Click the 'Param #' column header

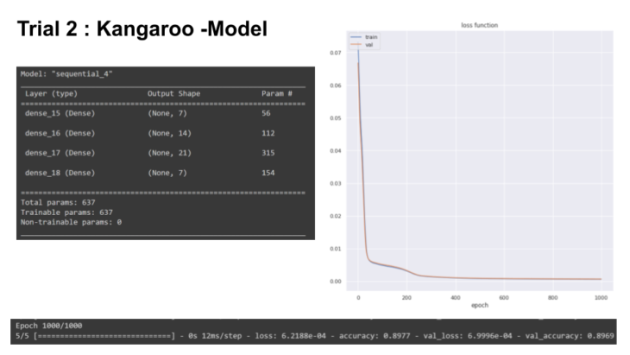click(x=278, y=92)
